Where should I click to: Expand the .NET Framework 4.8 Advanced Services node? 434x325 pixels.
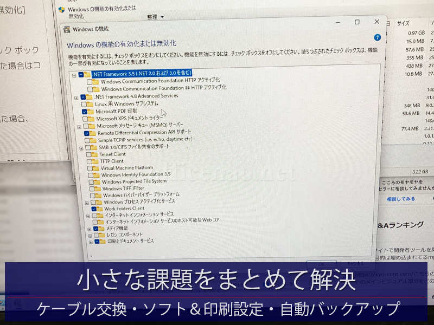(76, 97)
